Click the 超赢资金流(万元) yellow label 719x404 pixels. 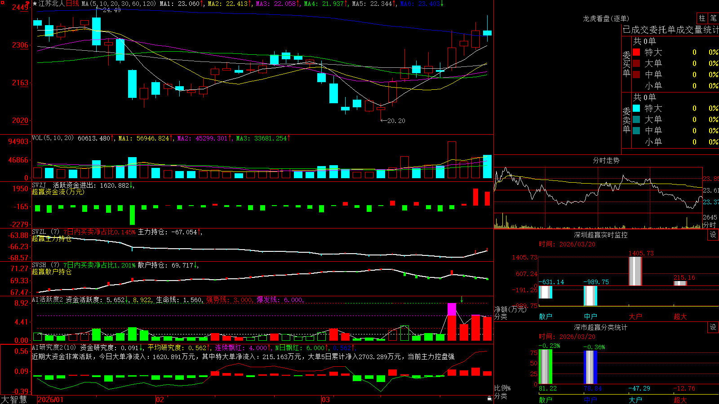[x=58, y=192]
